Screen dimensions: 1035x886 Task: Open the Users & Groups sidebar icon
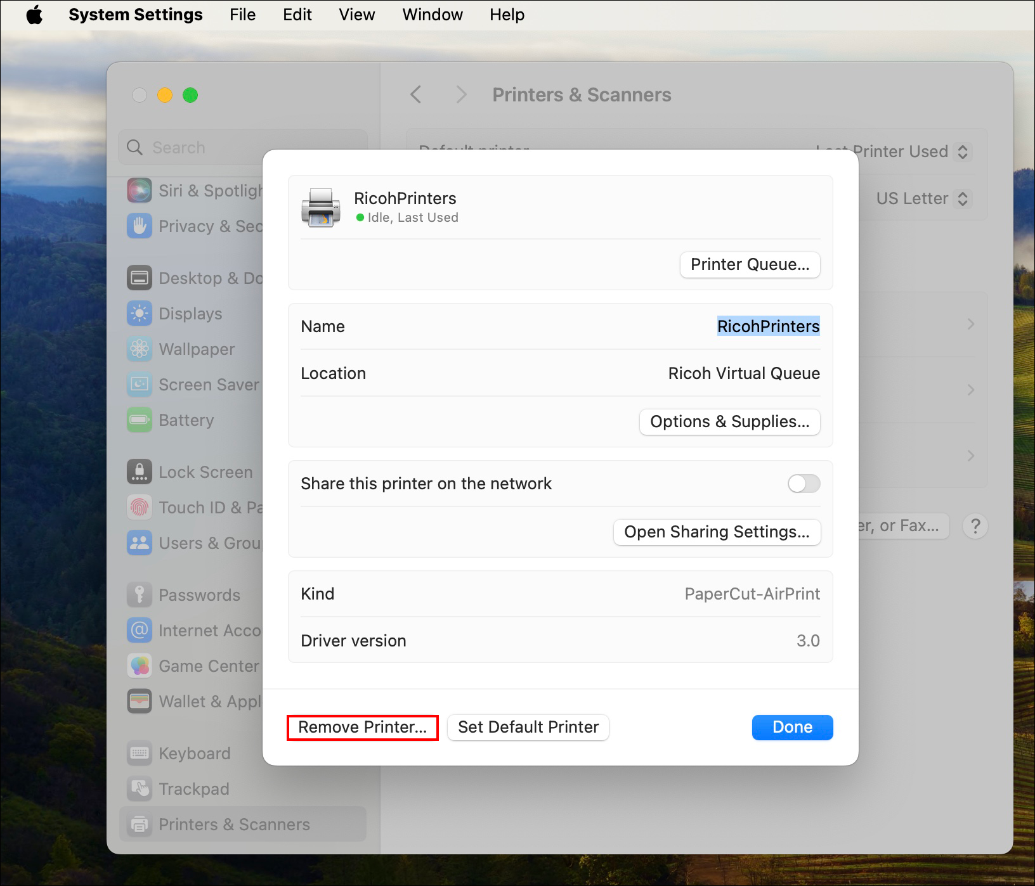[140, 543]
